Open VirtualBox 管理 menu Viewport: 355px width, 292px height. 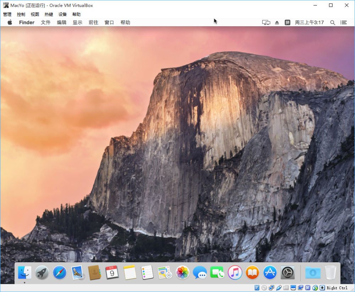(x=7, y=14)
